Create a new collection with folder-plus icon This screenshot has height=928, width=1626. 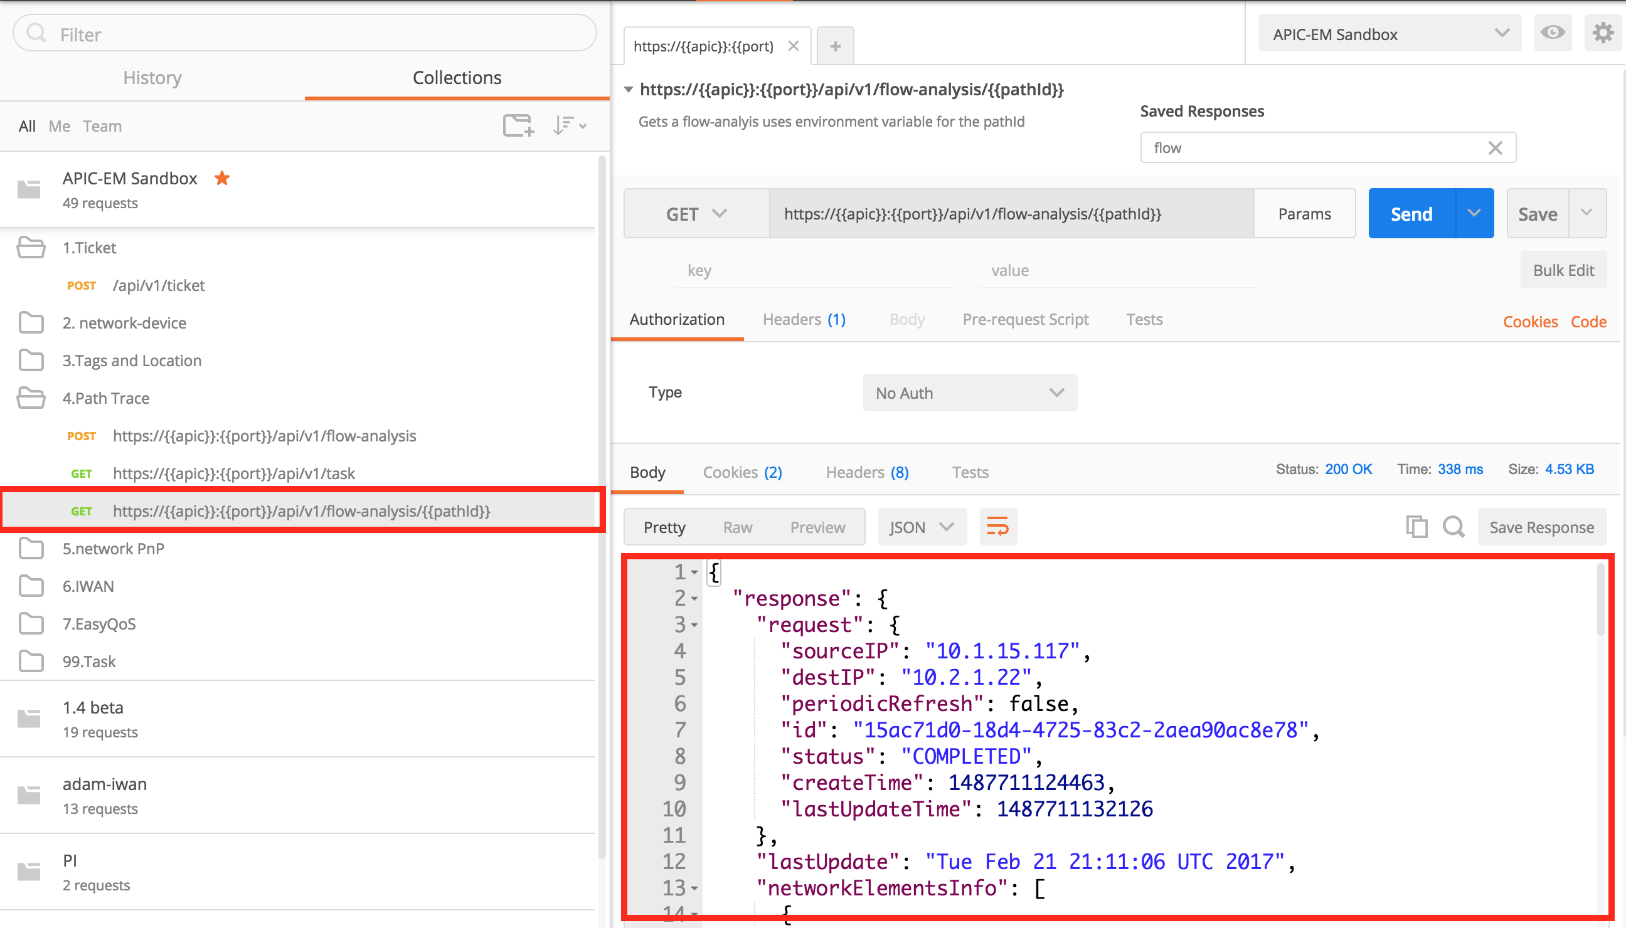pyautogui.click(x=518, y=125)
